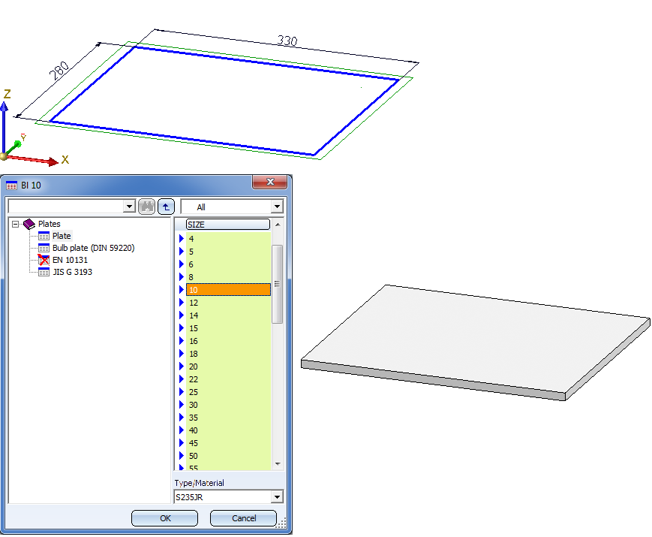Select size 8 in the list
The image size is (652, 537).
(228, 277)
